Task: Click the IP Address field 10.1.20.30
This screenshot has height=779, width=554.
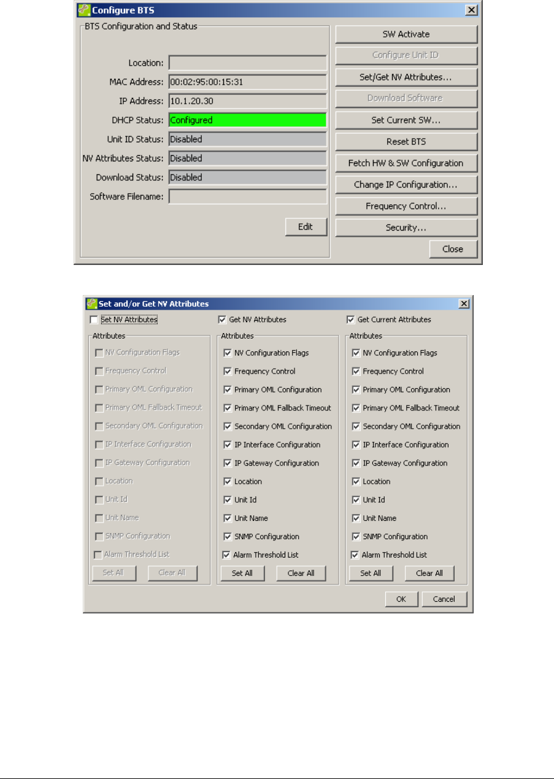Action: (x=248, y=101)
